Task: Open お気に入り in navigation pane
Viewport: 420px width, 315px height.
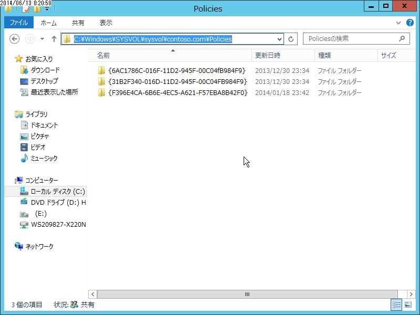Action: click(39, 59)
